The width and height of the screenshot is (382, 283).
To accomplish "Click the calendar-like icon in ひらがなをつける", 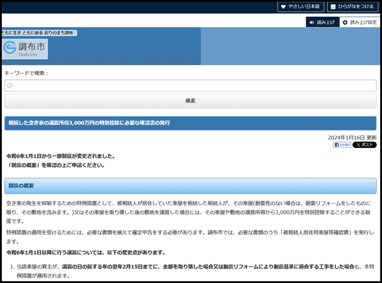I will pyautogui.click(x=333, y=7).
